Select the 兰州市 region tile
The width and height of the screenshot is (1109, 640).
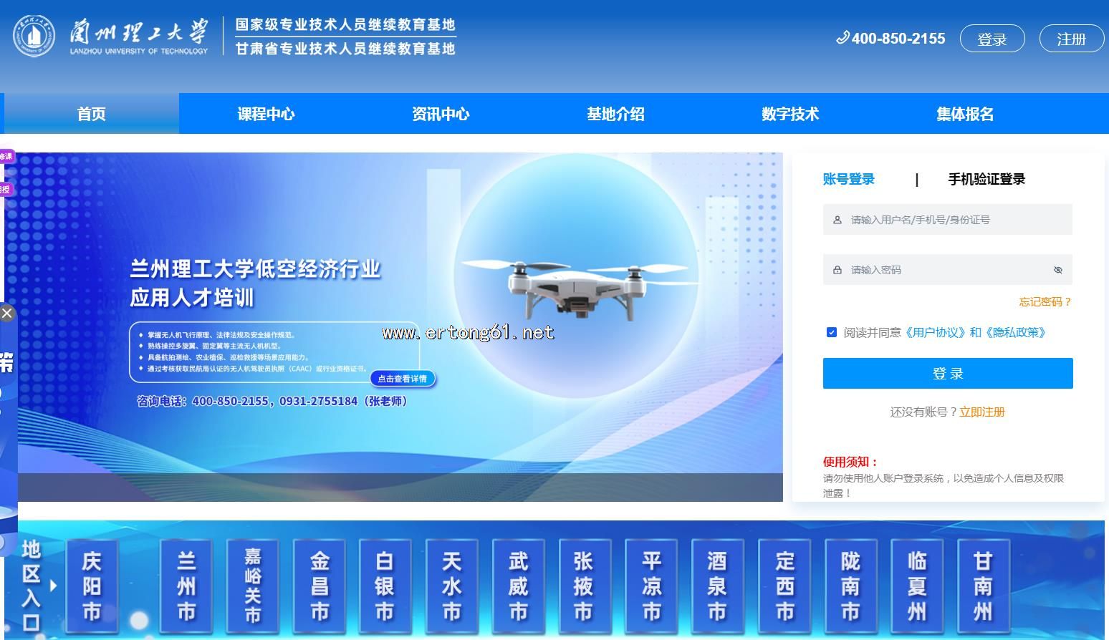pyautogui.click(x=186, y=586)
